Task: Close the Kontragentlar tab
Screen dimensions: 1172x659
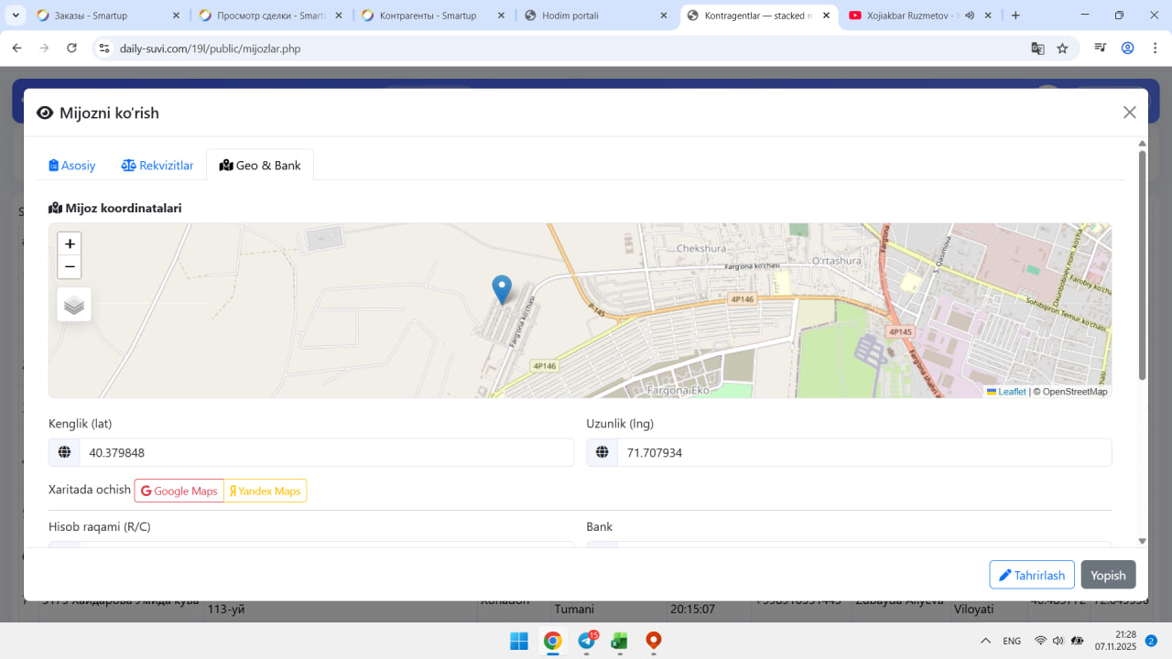Action: [x=826, y=16]
